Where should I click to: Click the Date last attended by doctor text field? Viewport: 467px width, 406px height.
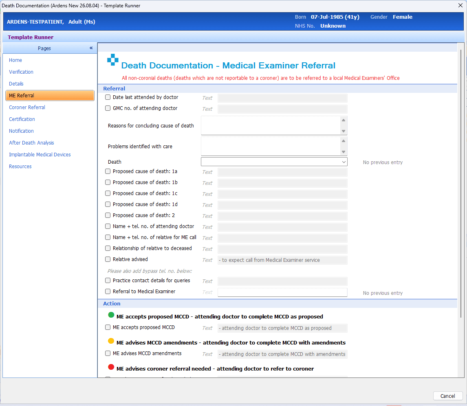(x=282, y=98)
